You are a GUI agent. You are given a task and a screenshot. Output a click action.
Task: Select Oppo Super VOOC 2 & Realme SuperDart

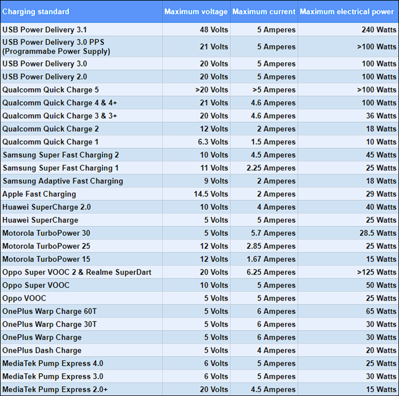tap(76, 272)
